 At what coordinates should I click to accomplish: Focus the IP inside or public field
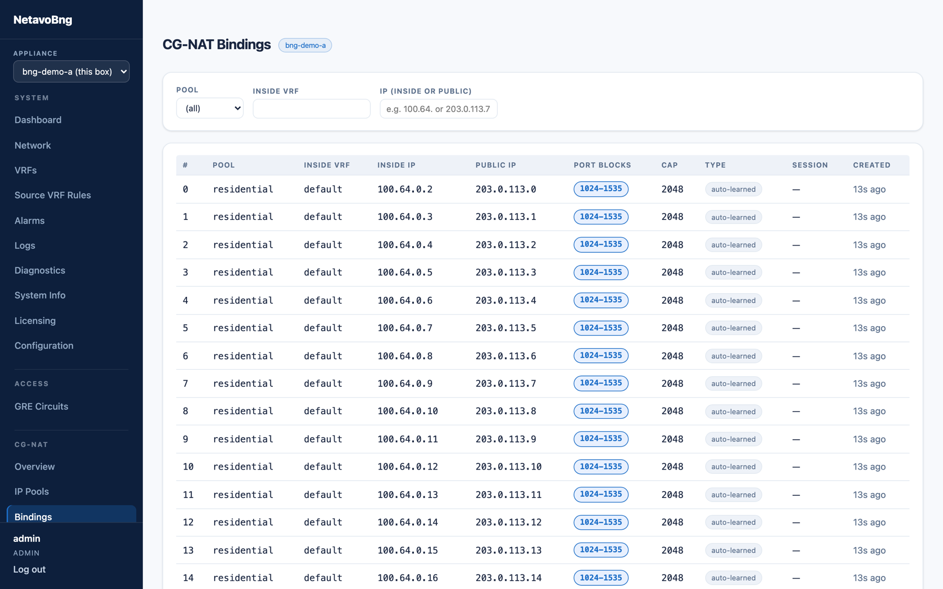pos(438,108)
